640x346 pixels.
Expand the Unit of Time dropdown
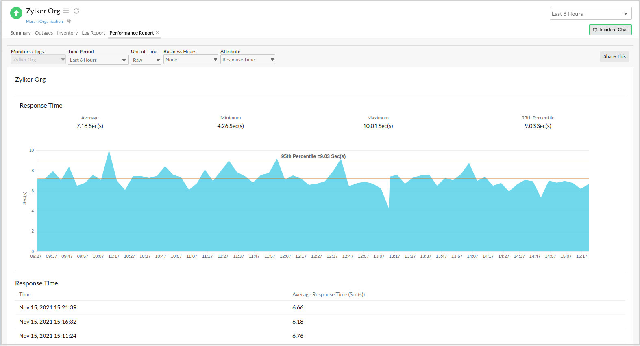pyautogui.click(x=146, y=60)
